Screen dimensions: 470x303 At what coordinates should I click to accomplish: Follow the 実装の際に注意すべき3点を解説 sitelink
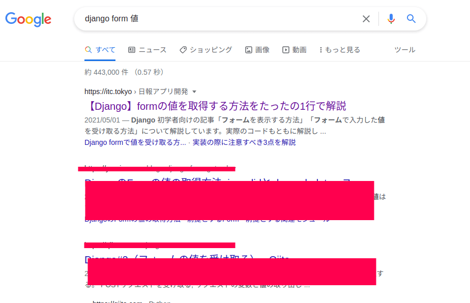(x=244, y=142)
